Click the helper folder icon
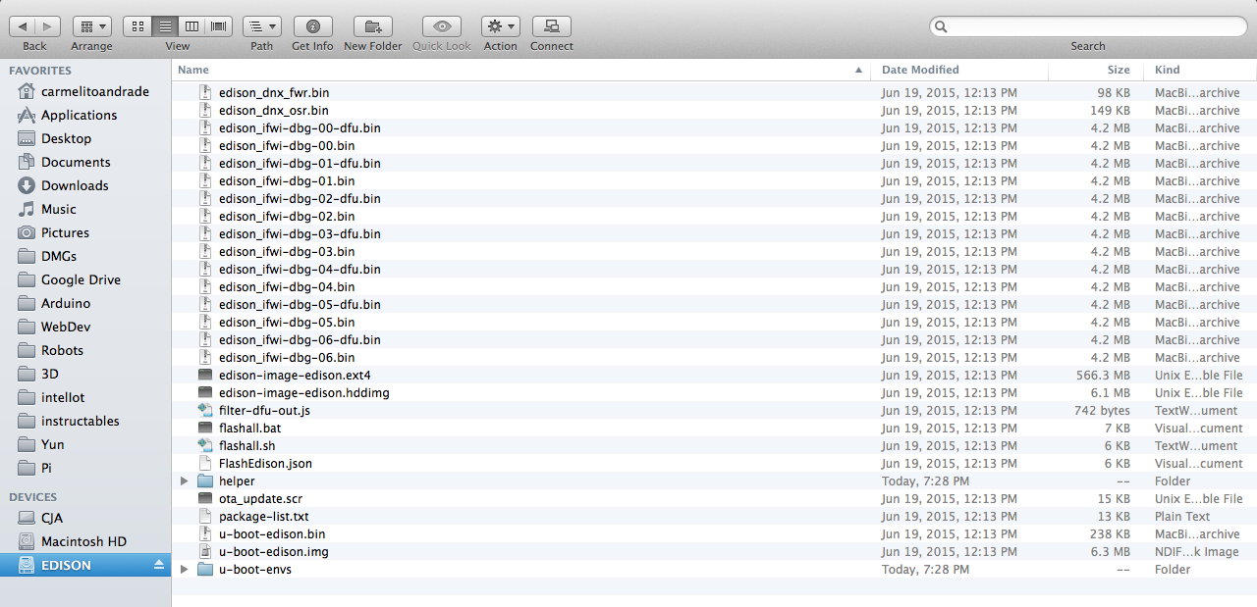This screenshot has width=1257, height=607. click(x=205, y=481)
